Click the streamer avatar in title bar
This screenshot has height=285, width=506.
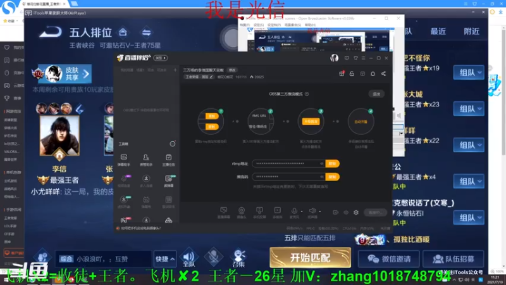(x=334, y=58)
